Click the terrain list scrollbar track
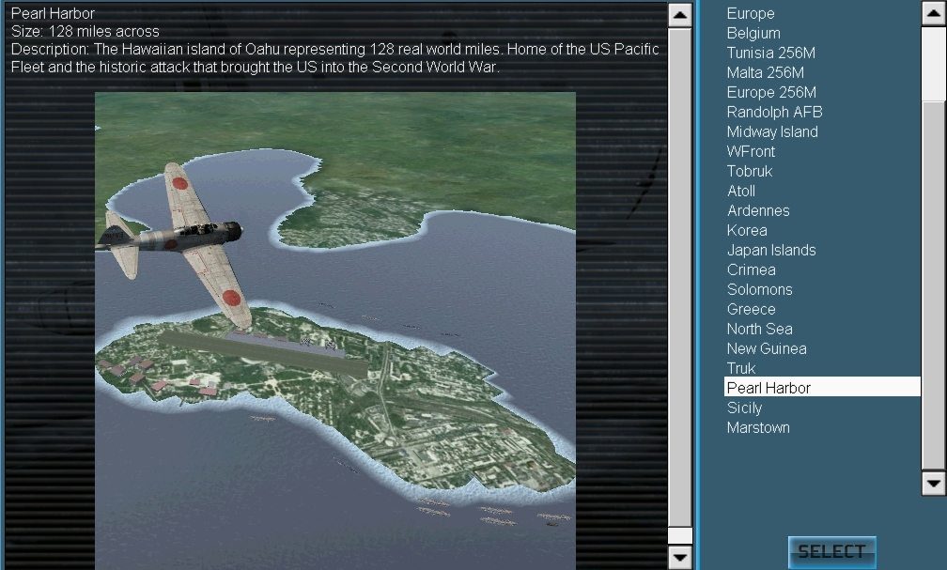This screenshot has width=947, height=570. 933,248
